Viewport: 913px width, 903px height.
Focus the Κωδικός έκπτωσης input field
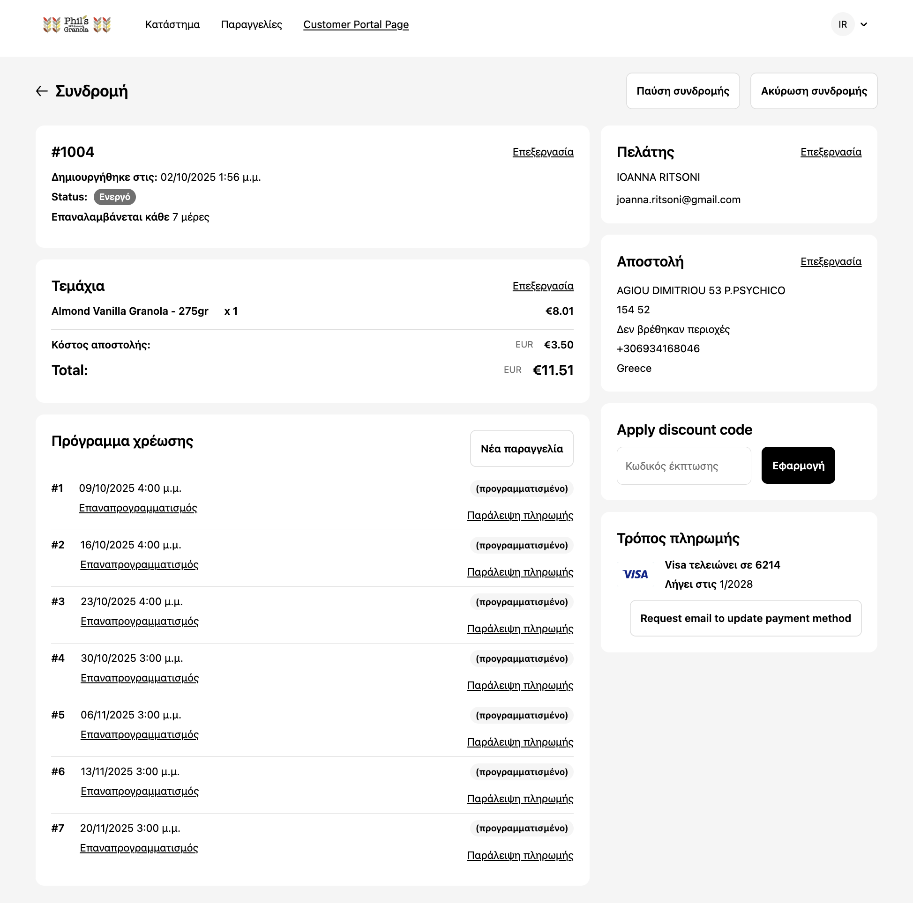[683, 466]
